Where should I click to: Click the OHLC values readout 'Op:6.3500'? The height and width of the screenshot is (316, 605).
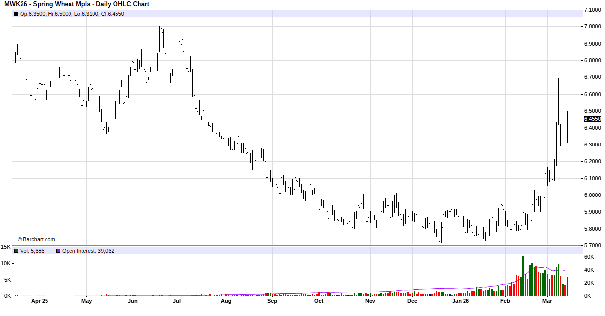(33, 14)
